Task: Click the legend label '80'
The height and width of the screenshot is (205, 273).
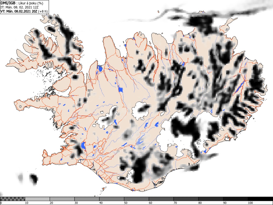Action: pos(200,203)
